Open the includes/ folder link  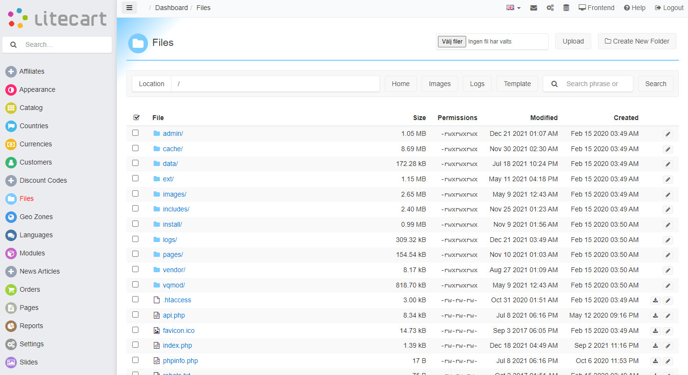pyautogui.click(x=176, y=209)
